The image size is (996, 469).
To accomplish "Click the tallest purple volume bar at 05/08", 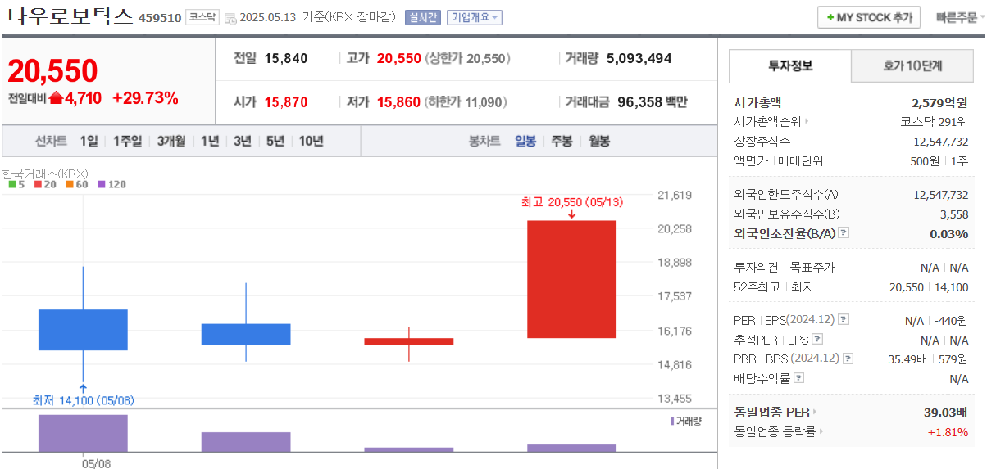I will 83,433.
